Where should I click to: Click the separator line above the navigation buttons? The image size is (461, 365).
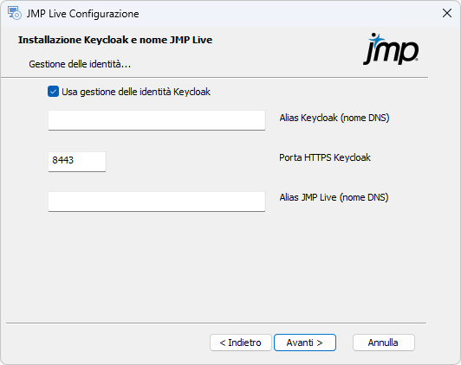(x=216, y=323)
